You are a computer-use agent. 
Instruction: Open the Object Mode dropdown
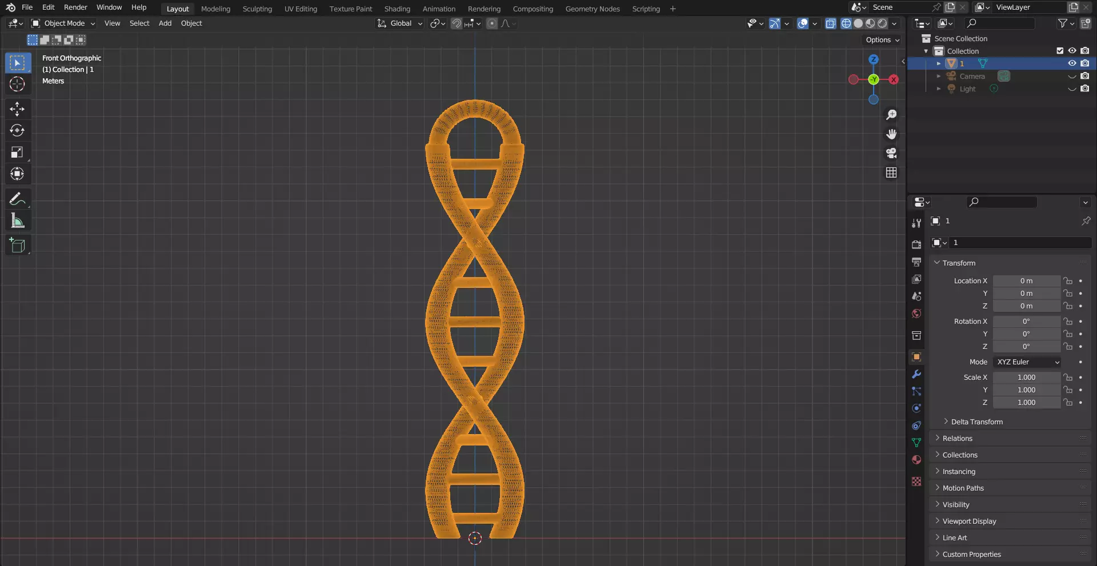coord(63,23)
